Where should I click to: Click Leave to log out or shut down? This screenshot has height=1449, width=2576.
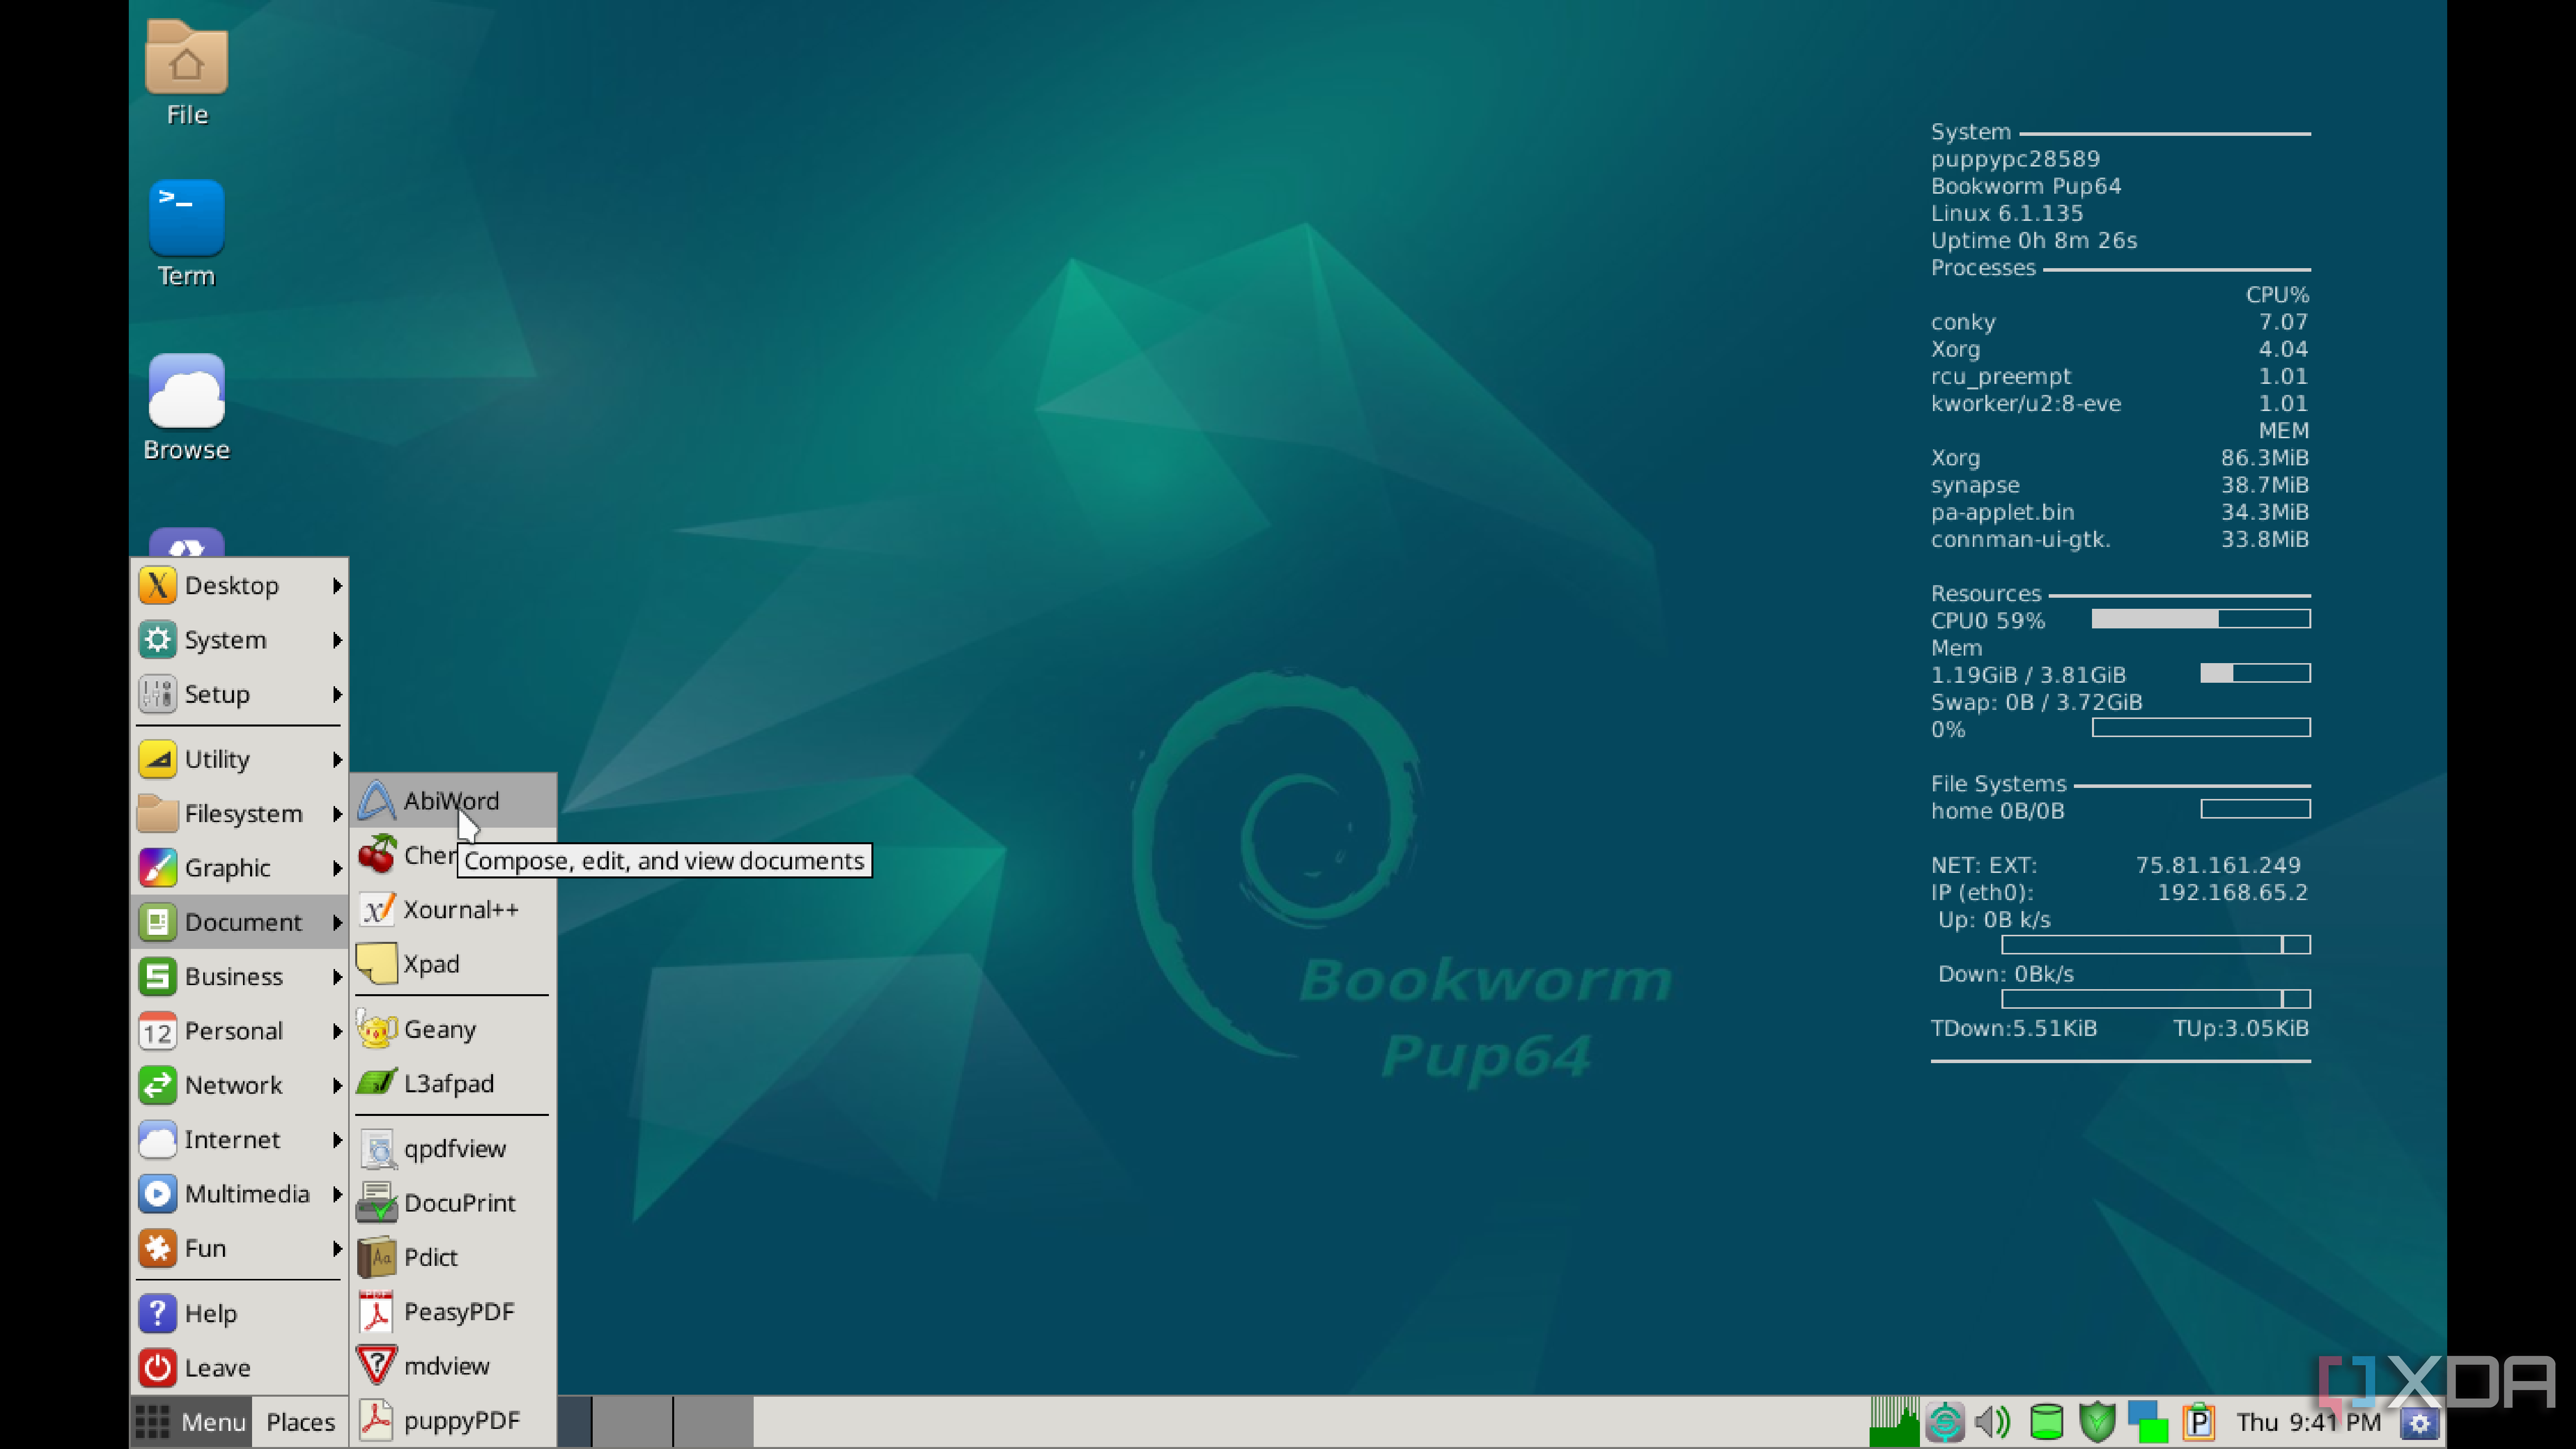(x=240, y=1367)
